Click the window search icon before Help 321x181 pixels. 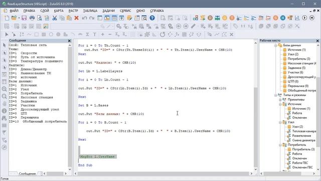click(144, 18)
